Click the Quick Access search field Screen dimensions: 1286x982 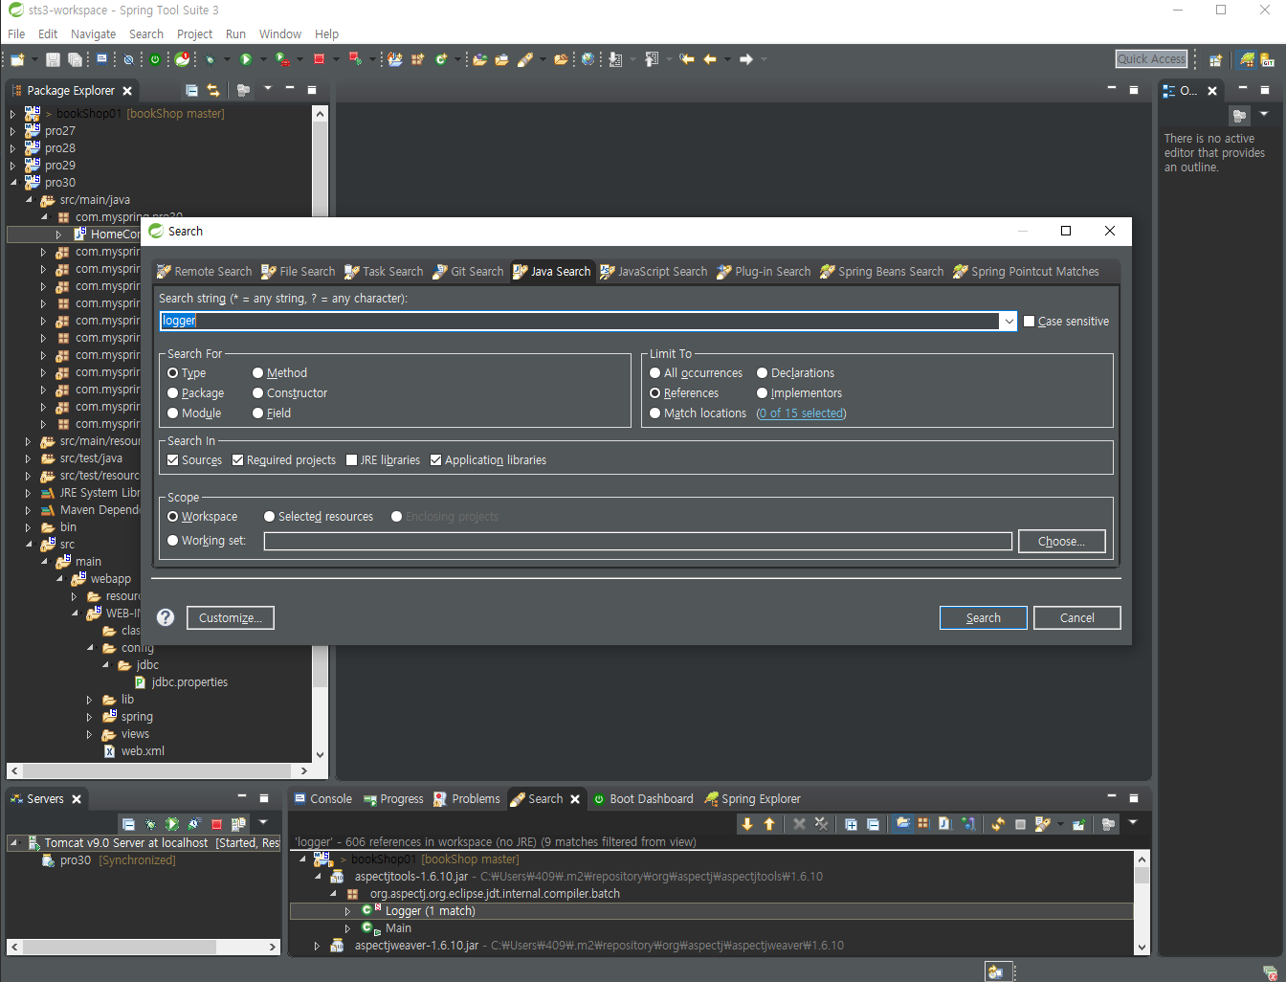click(x=1151, y=59)
